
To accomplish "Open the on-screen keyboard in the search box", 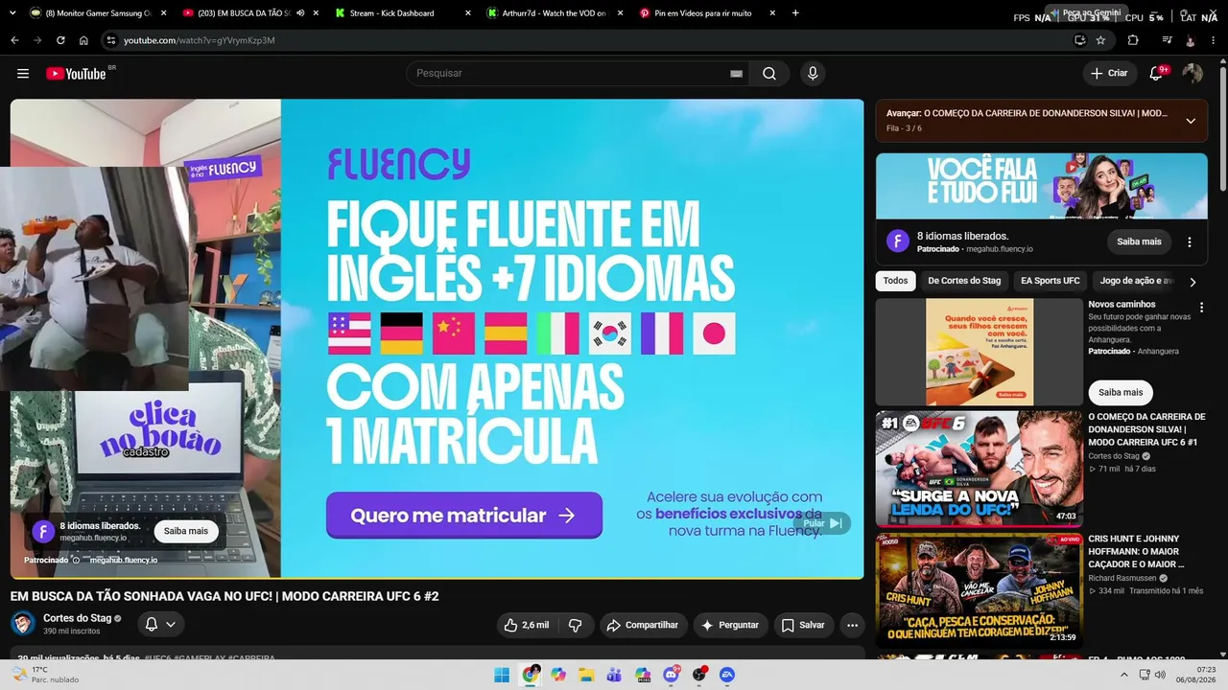I will [x=736, y=74].
